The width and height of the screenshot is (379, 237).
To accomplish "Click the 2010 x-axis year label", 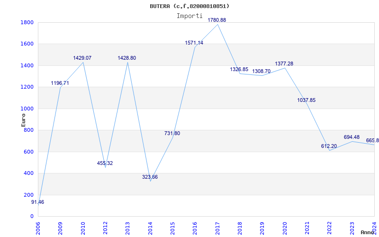I will [x=83, y=228].
